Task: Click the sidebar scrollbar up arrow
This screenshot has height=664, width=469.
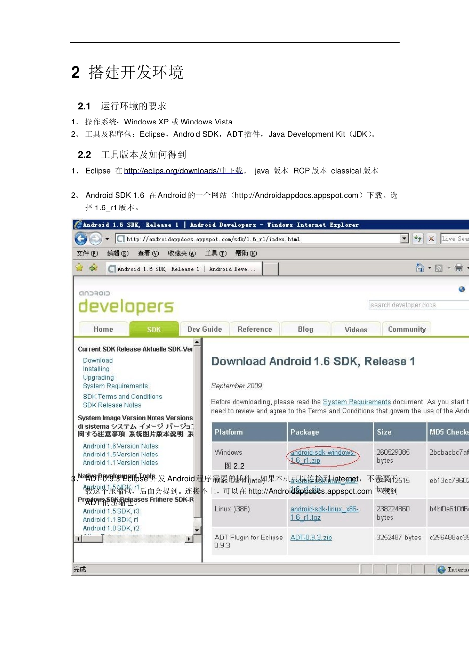Action: [197, 342]
